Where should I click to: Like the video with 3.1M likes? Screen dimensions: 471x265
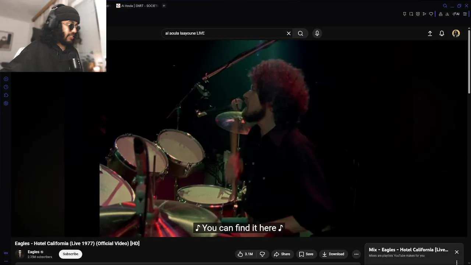coord(245,254)
